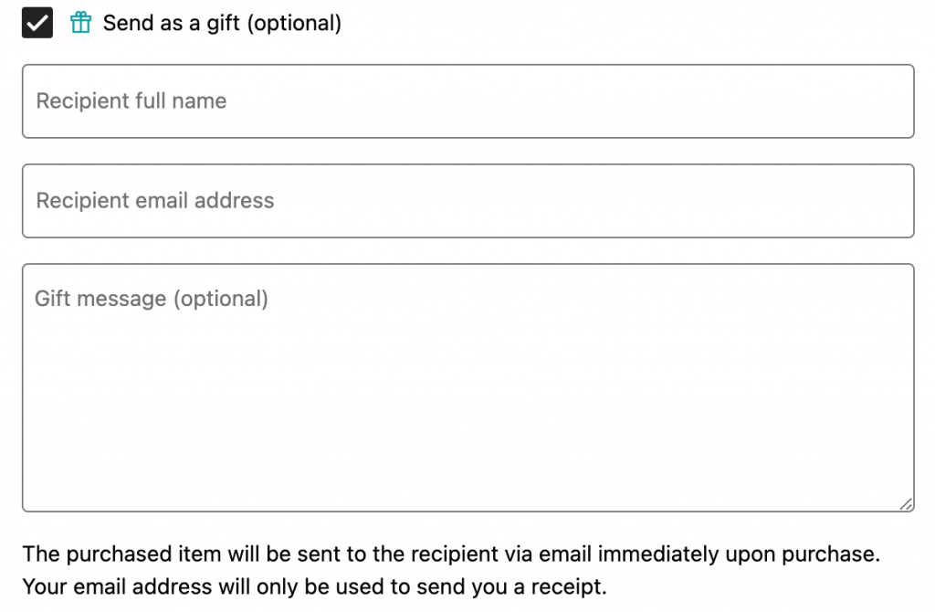Uncheck the Send as a gift checkbox
Screen dimensions: 935x612
(37, 23)
